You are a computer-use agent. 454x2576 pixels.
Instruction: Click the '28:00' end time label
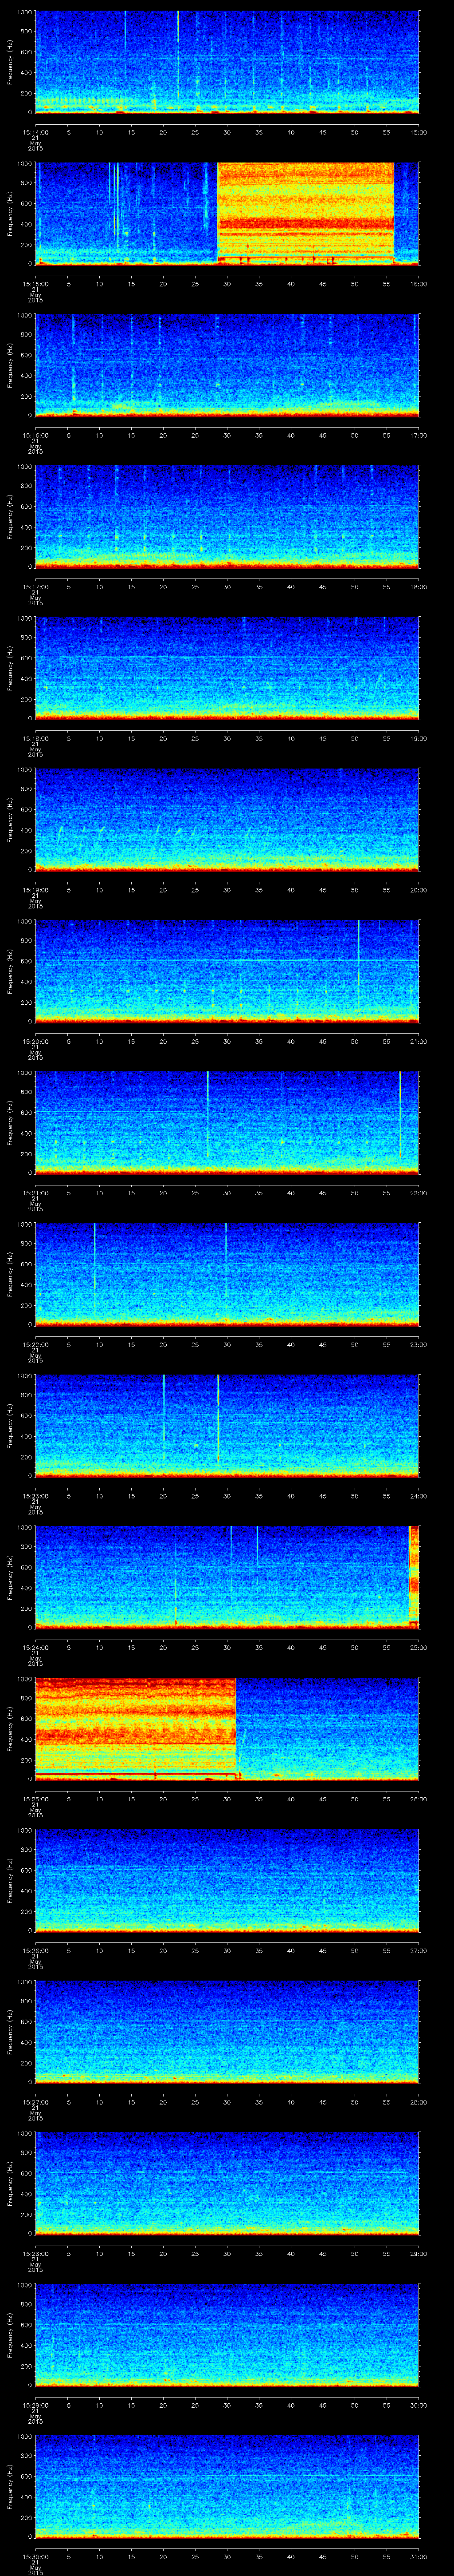(418, 2103)
